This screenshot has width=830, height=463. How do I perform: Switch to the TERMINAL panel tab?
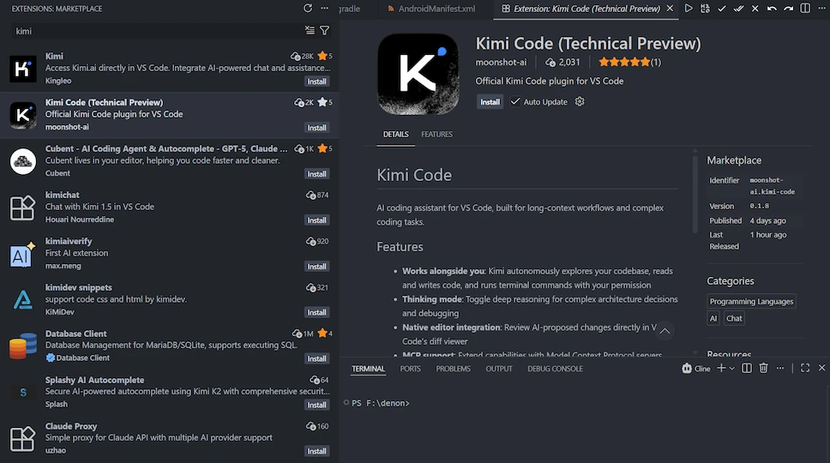[x=368, y=369]
